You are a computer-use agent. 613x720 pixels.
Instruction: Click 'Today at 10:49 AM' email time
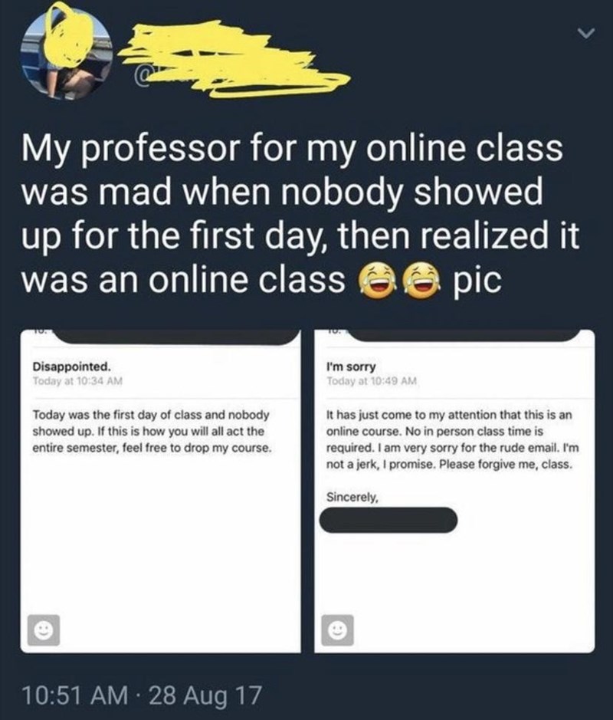point(372,380)
